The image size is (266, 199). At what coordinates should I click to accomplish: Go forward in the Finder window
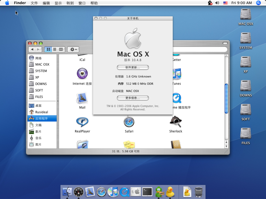38,49
